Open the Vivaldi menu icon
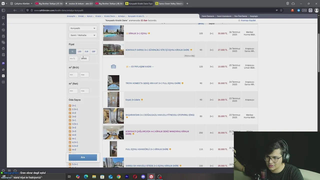320x180 pixels. 3,3
